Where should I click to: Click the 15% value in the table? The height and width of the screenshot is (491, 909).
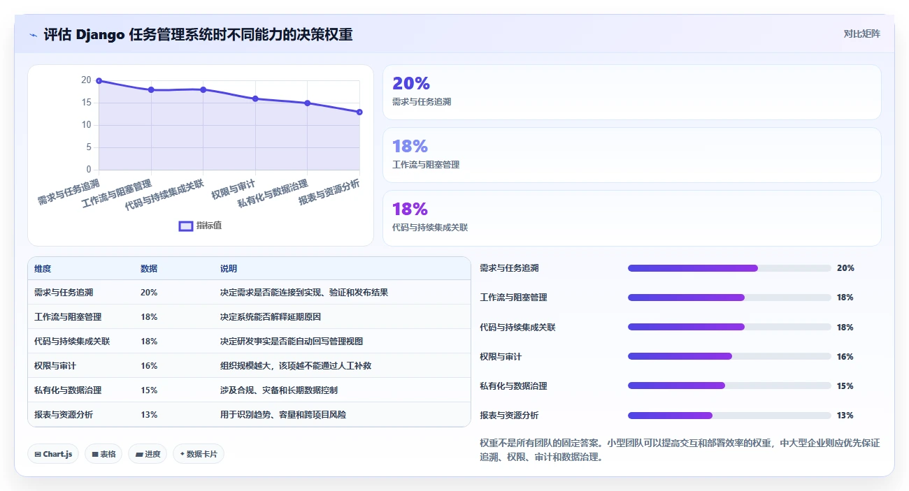(x=149, y=390)
